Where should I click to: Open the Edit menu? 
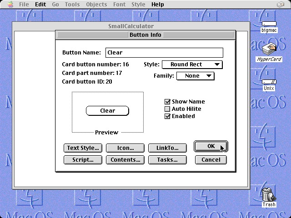click(x=40, y=4)
